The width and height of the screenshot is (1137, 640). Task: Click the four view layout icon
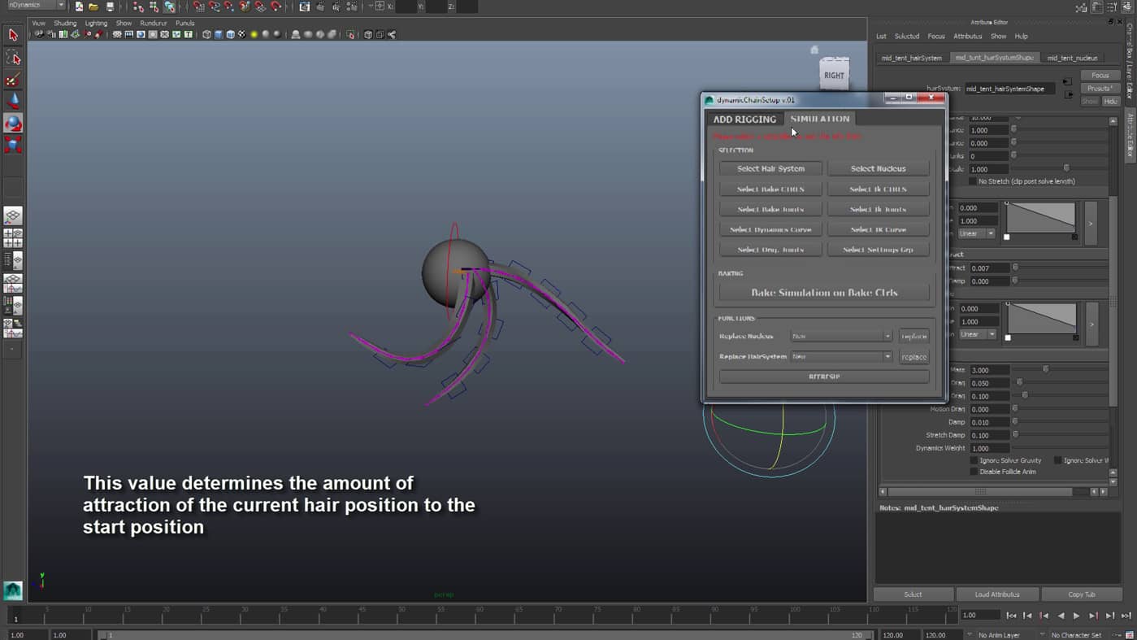pos(13,237)
